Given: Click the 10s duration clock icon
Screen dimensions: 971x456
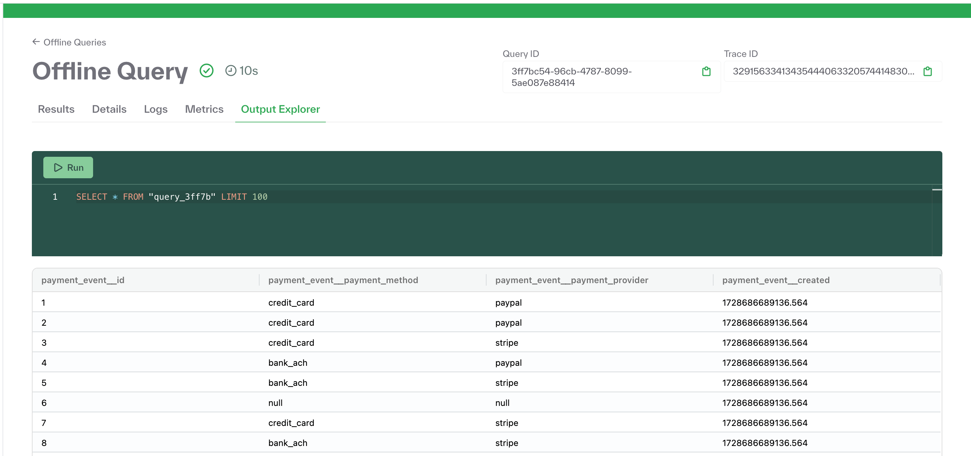Looking at the screenshot, I should click(x=231, y=71).
